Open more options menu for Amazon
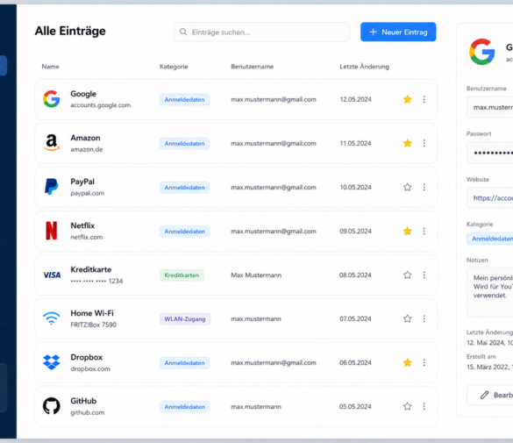 [x=424, y=143]
